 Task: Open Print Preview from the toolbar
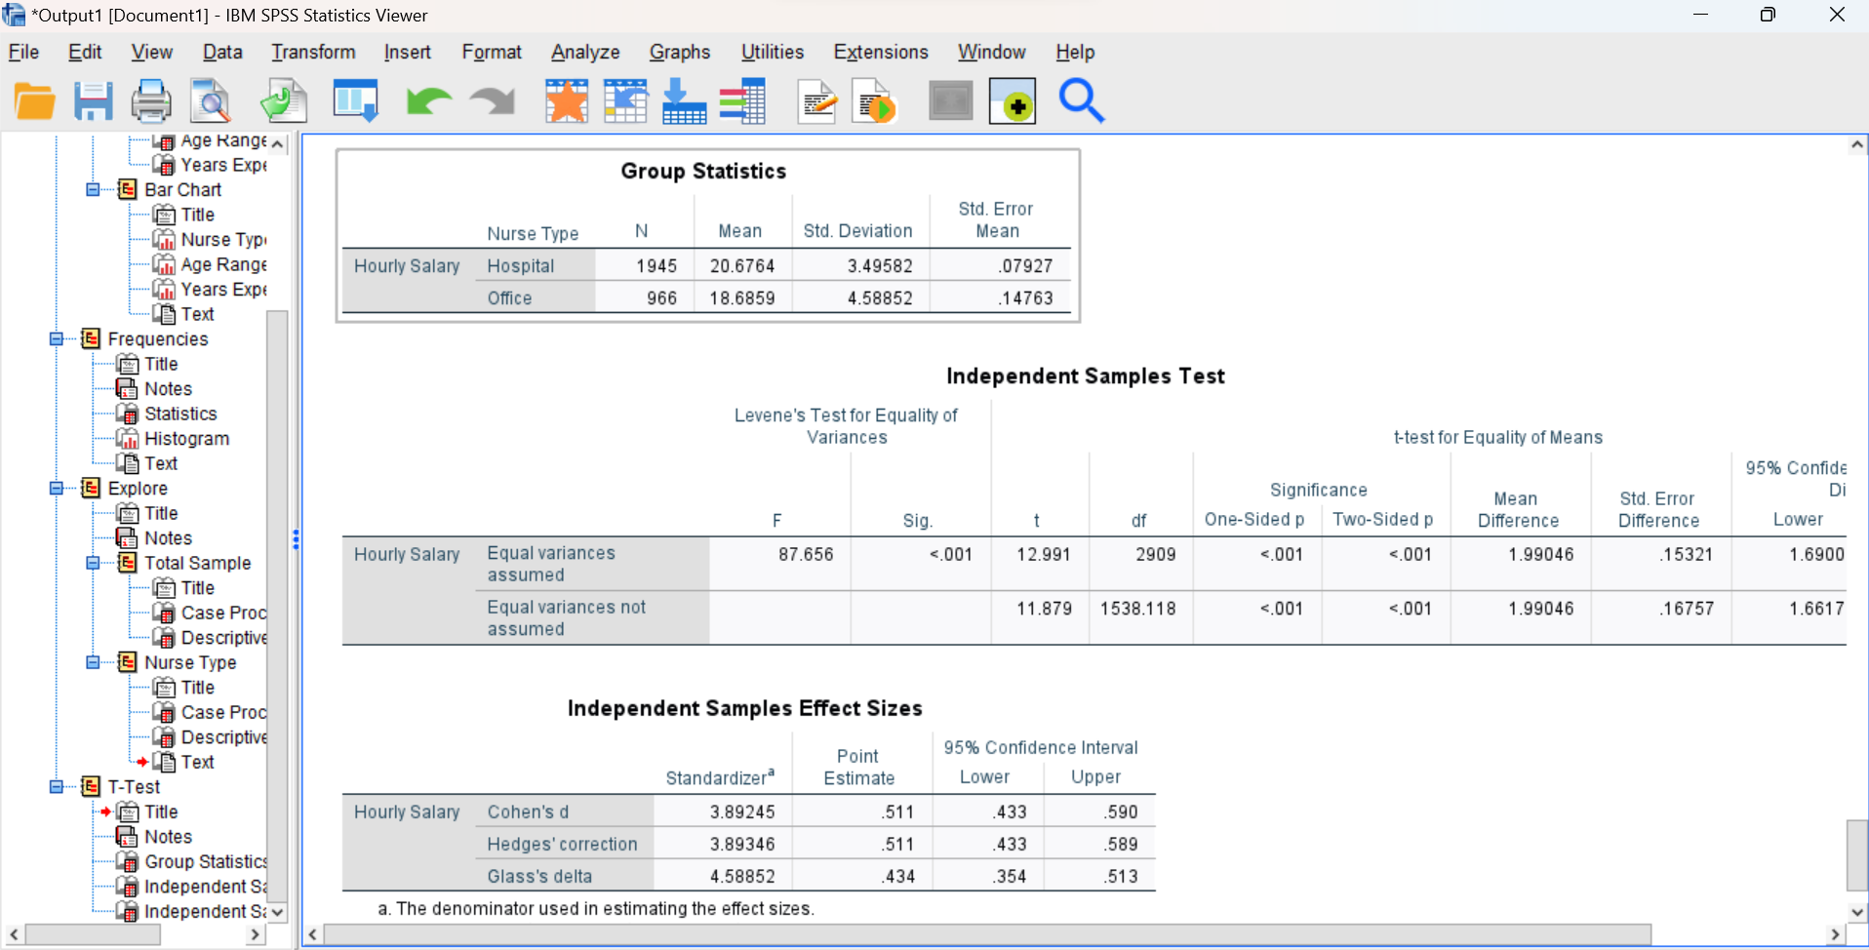(211, 101)
